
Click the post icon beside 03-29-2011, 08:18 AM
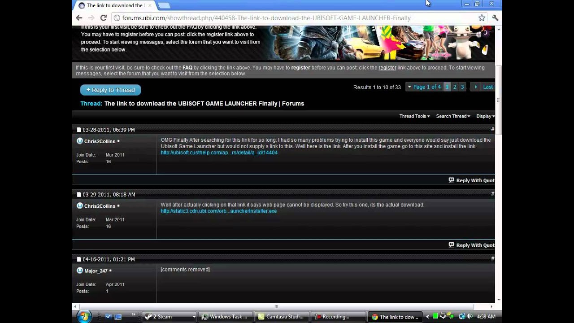click(x=79, y=195)
